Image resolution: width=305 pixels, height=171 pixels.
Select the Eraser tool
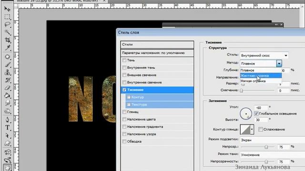pyautogui.click(x=7, y=88)
